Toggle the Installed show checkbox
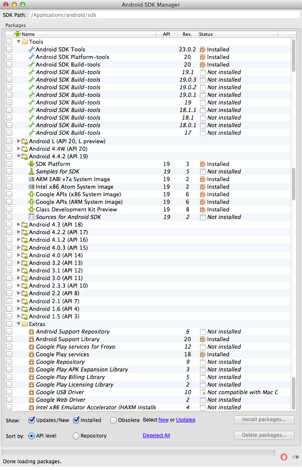The height and width of the screenshot is (470, 302). tap(76, 420)
